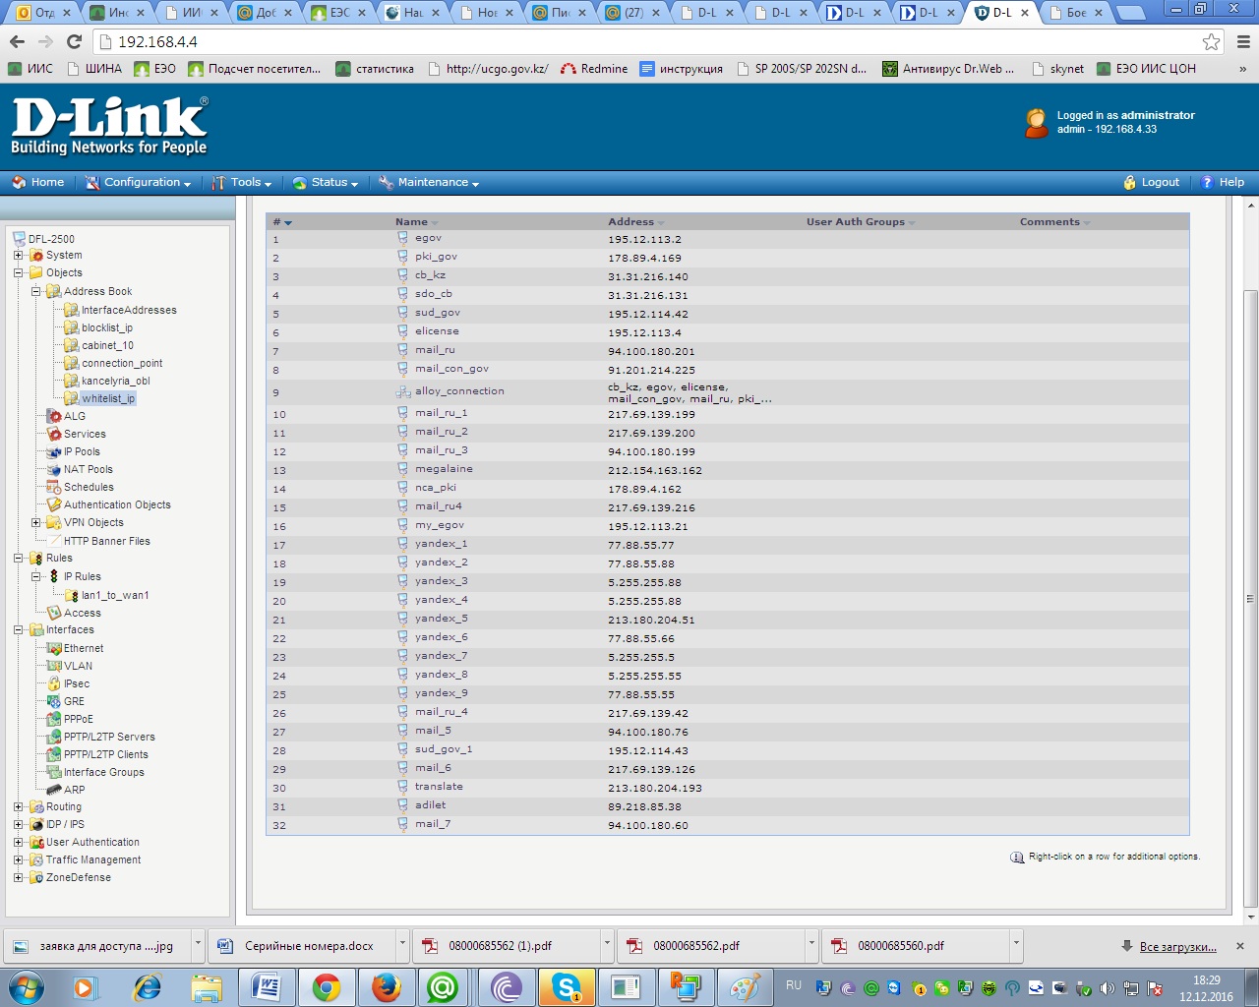Bookmark this page with the star icon
The width and height of the screenshot is (1259, 1007).
coord(1212,41)
